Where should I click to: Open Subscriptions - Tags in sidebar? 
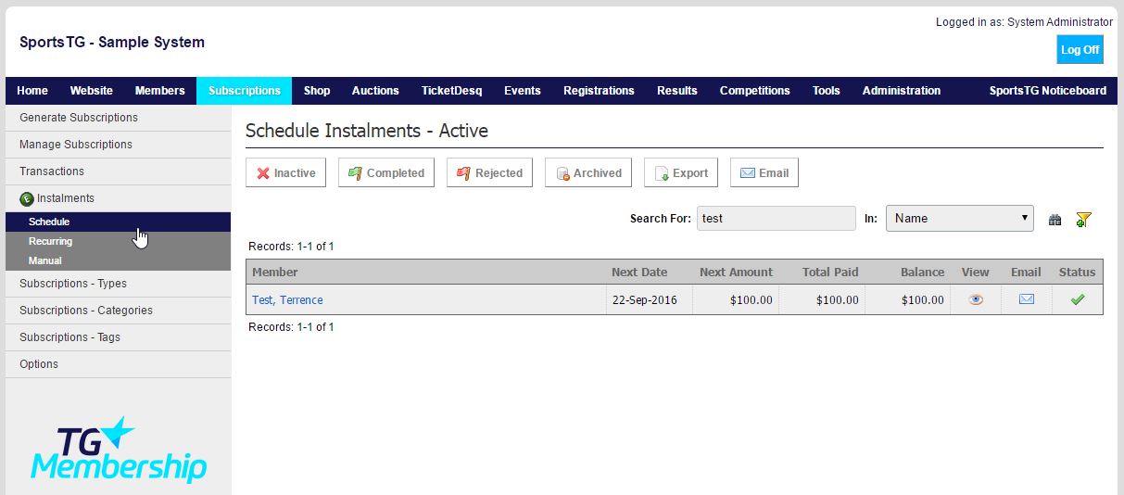118,337
